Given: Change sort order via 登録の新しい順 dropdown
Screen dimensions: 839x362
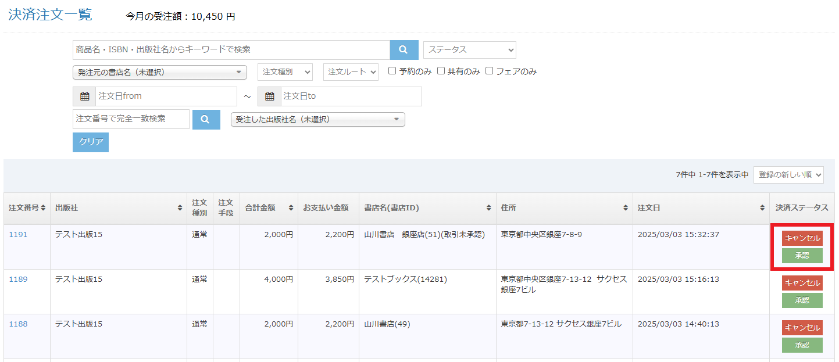Looking at the screenshot, I should (x=788, y=175).
